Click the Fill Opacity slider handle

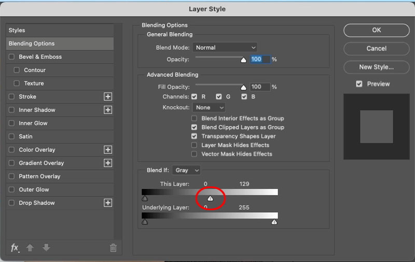(x=243, y=88)
